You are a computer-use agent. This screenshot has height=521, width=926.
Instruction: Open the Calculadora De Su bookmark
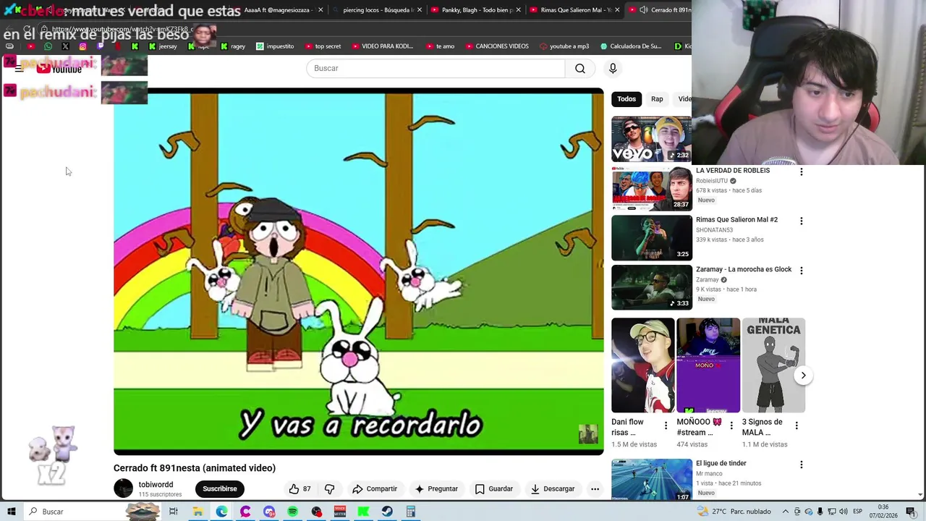tap(629, 46)
